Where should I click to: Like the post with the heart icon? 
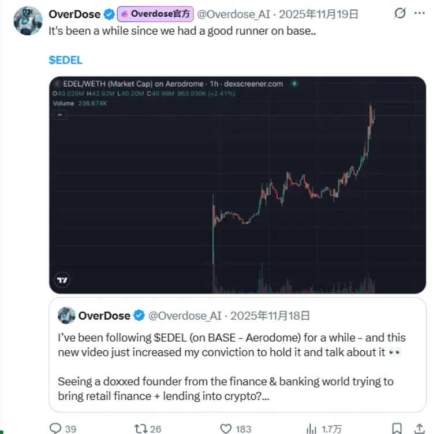(226, 428)
